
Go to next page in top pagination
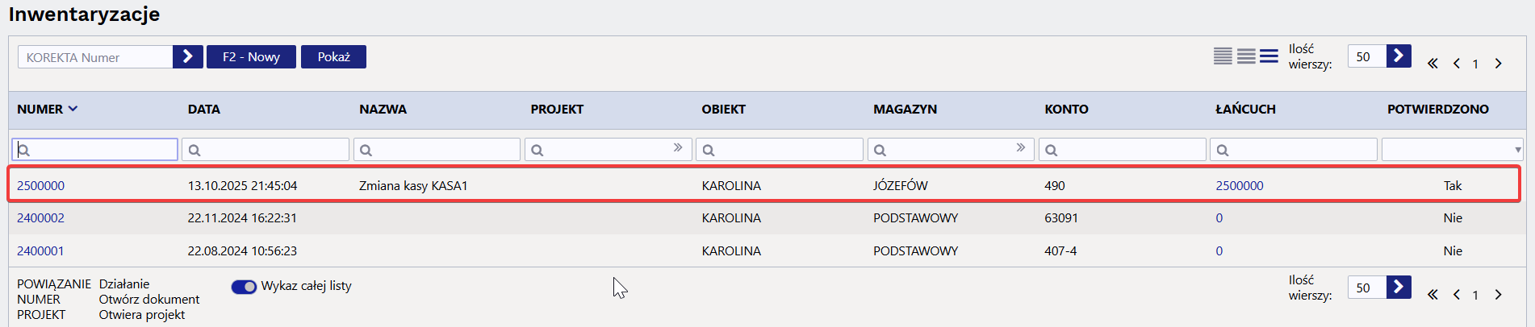[x=1498, y=64]
